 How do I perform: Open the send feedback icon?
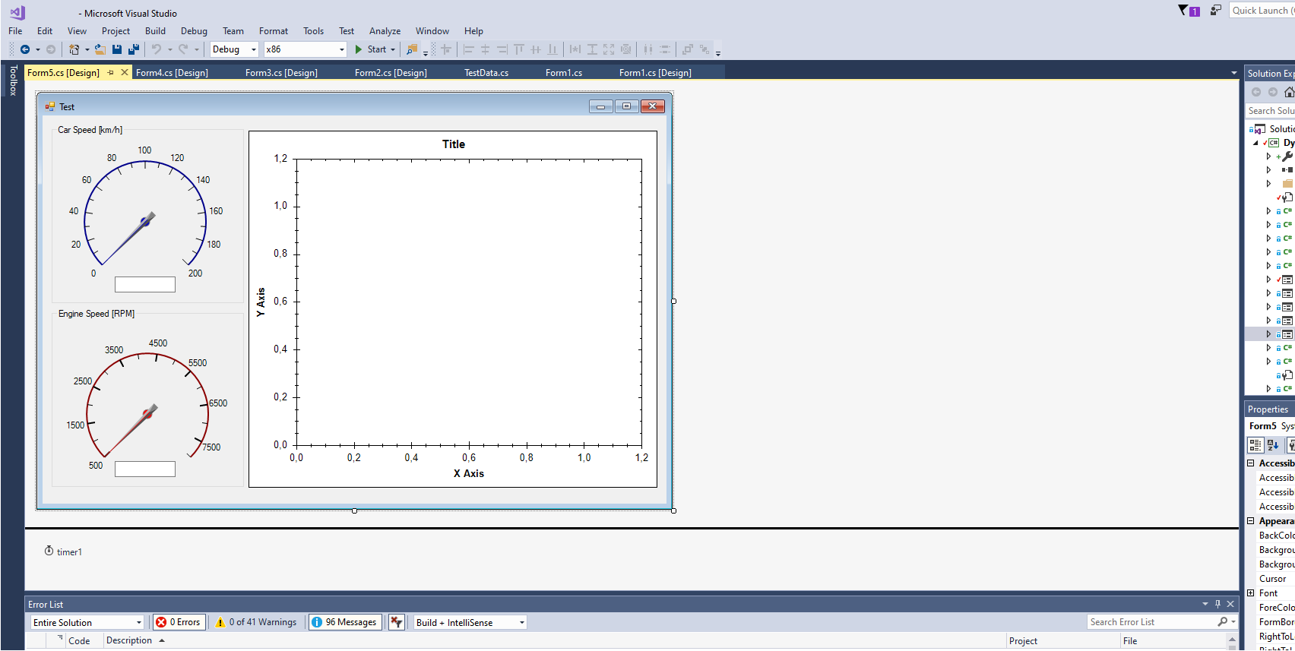pyautogui.click(x=1216, y=11)
